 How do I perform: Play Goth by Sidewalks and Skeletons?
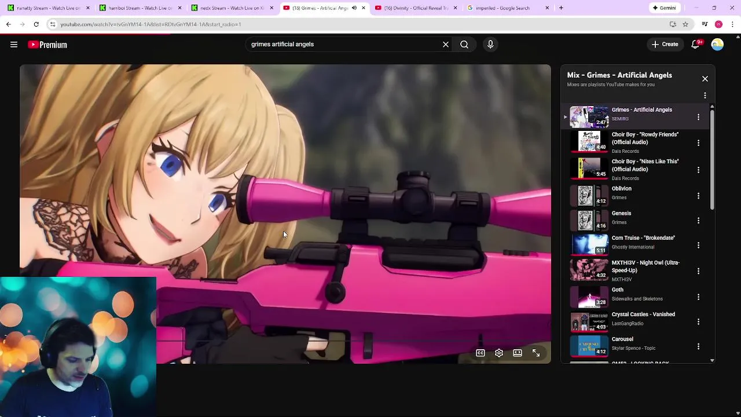click(x=618, y=290)
